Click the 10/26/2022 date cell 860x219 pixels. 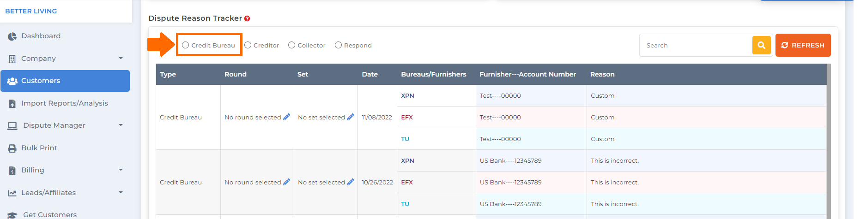377,182
